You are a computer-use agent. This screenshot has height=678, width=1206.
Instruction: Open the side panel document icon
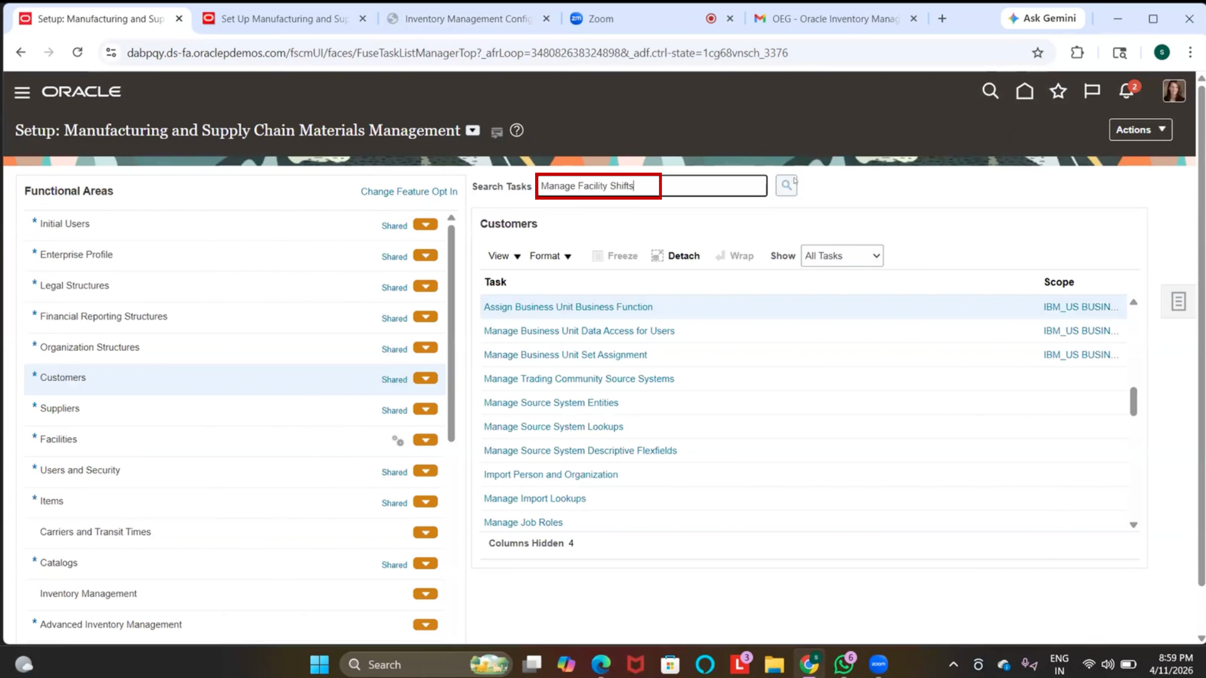pyautogui.click(x=1178, y=301)
